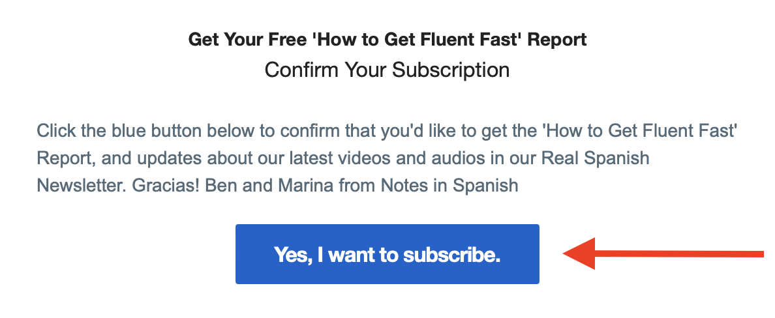Click the red arrow pointing at the button
Screen dimensions: 775x318
663,253
